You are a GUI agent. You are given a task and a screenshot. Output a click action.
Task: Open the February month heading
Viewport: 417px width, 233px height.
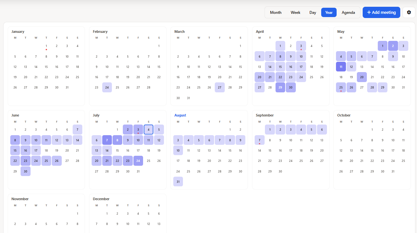click(x=100, y=32)
